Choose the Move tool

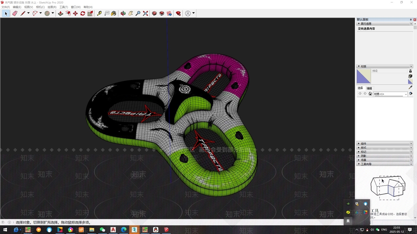pos(75,13)
